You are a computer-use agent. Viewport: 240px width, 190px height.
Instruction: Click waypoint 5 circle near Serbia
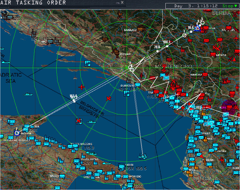[202, 23]
